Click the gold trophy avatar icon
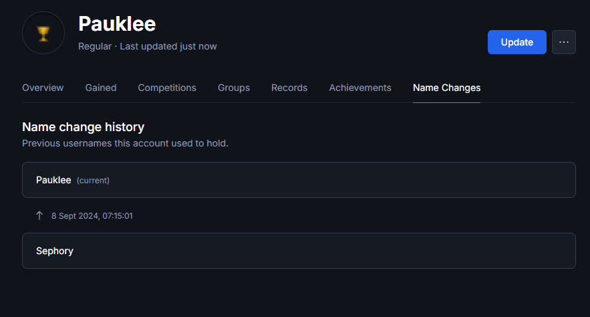Screen dimensions: 590x317 (x=43, y=33)
